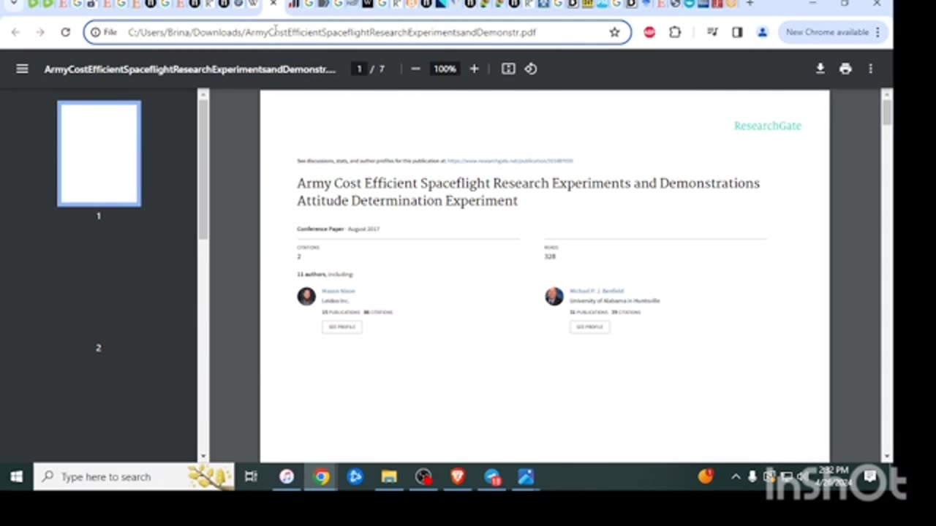
Task: Select page 1 thumbnail in sidebar
Action: coord(99,154)
